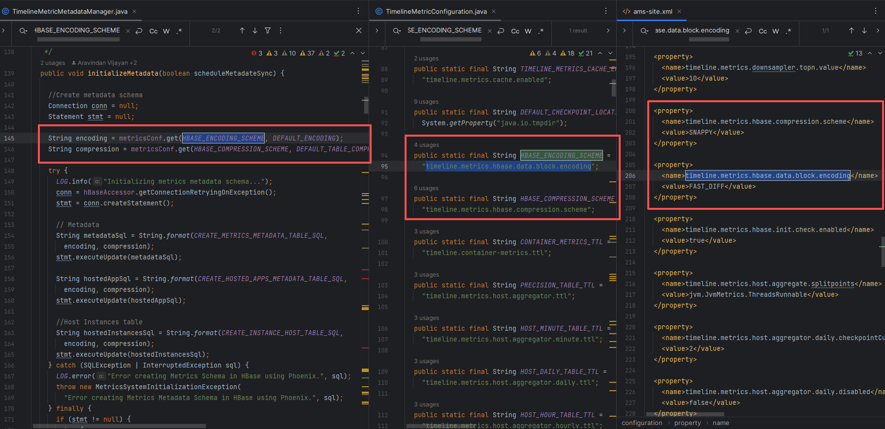
Task: Show hidden find toolbar items in ams-site.xml pane
Action: tap(878, 30)
